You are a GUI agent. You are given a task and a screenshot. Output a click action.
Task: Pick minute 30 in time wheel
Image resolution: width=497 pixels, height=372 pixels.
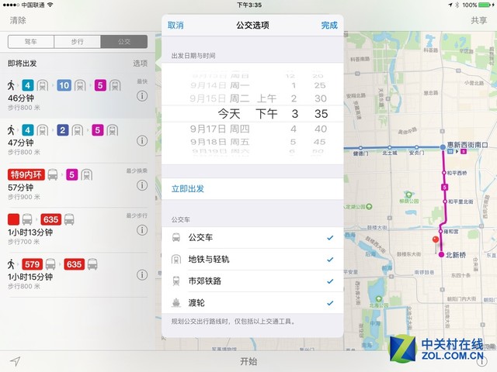coord(321,98)
